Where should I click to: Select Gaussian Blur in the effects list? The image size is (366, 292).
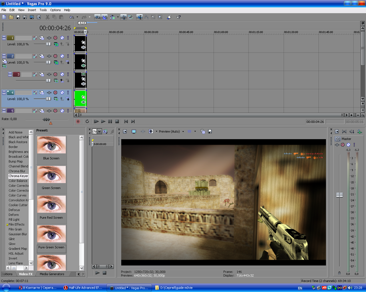point(18,234)
